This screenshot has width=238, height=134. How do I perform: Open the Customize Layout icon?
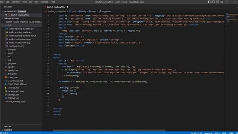click(222, 2)
